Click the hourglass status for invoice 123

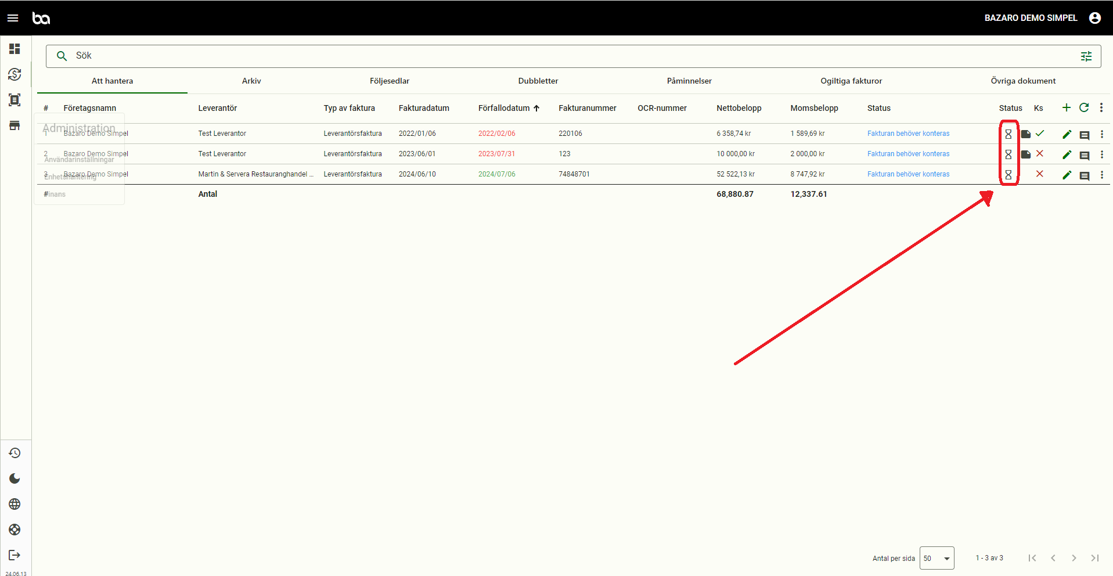tap(1008, 154)
